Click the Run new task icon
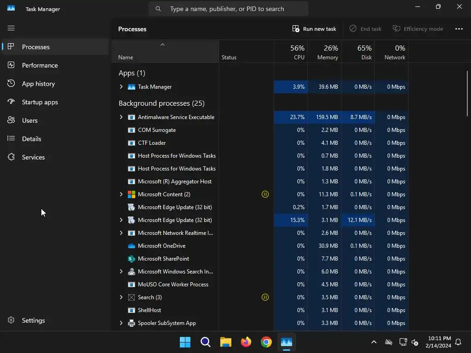 tap(296, 28)
